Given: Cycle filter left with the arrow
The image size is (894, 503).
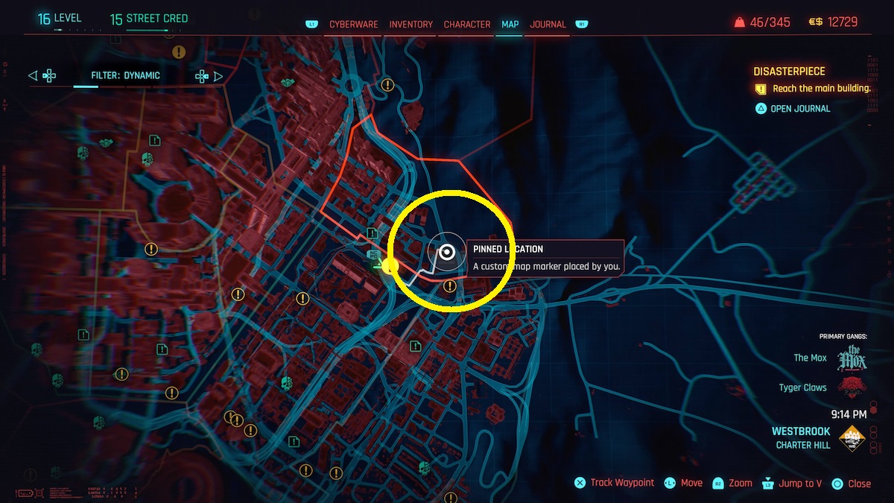Looking at the screenshot, I should point(32,75).
